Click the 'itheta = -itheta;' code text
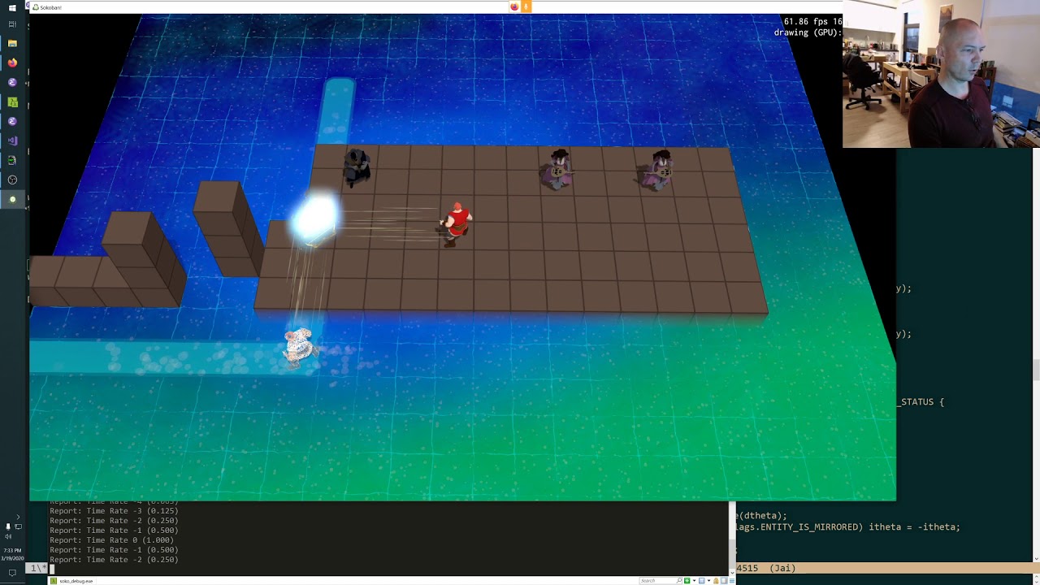The width and height of the screenshot is (1040, 585). [x=914, y=526]
